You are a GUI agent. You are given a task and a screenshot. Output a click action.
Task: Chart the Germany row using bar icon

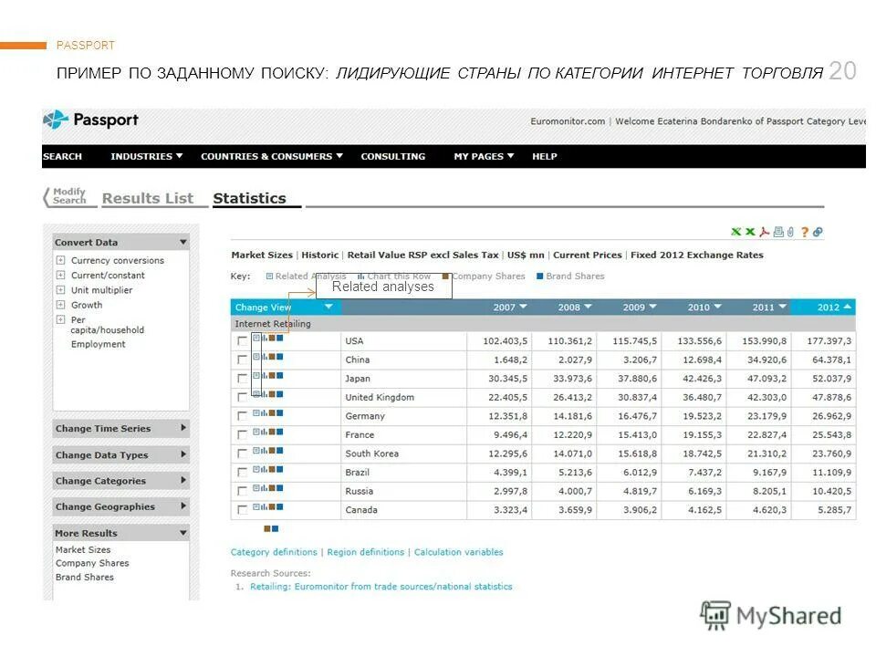265,412
